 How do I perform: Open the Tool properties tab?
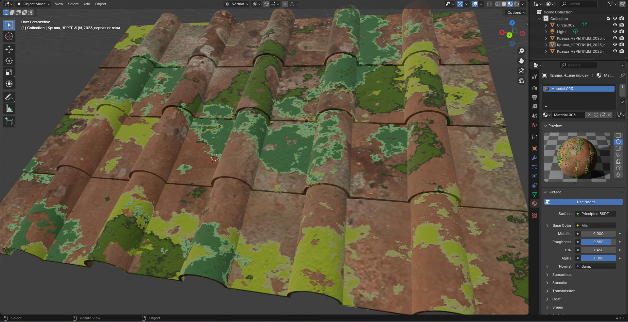tap(534, 76)
